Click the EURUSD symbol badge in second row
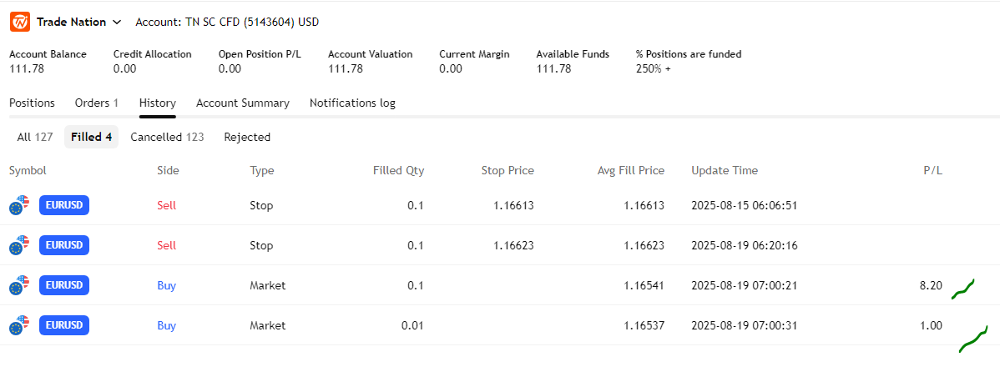This screenshot has height=387, width=1000. (x=64, y=245)
